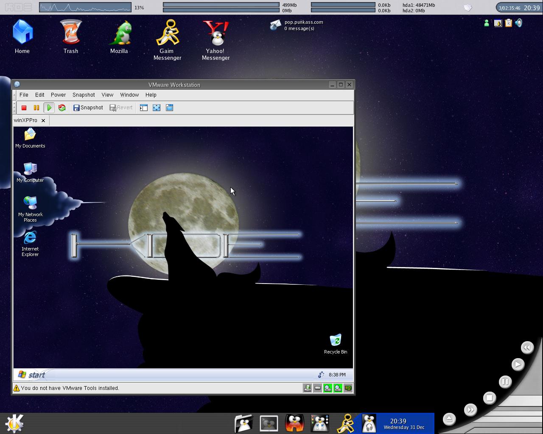The image size is (543, 434).
Task: Click the rewind media control button
Action: pos(527,348)
